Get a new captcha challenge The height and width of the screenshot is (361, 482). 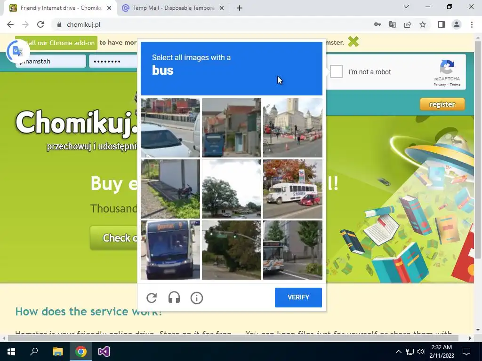tap(152, 298)
